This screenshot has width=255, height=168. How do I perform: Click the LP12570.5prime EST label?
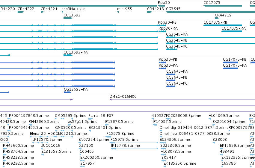tap(47, 140)
